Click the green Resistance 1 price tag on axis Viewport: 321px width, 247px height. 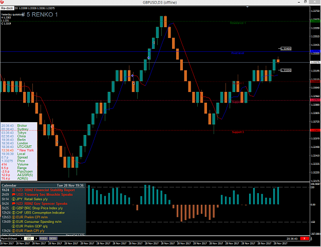tap(315, 21)
